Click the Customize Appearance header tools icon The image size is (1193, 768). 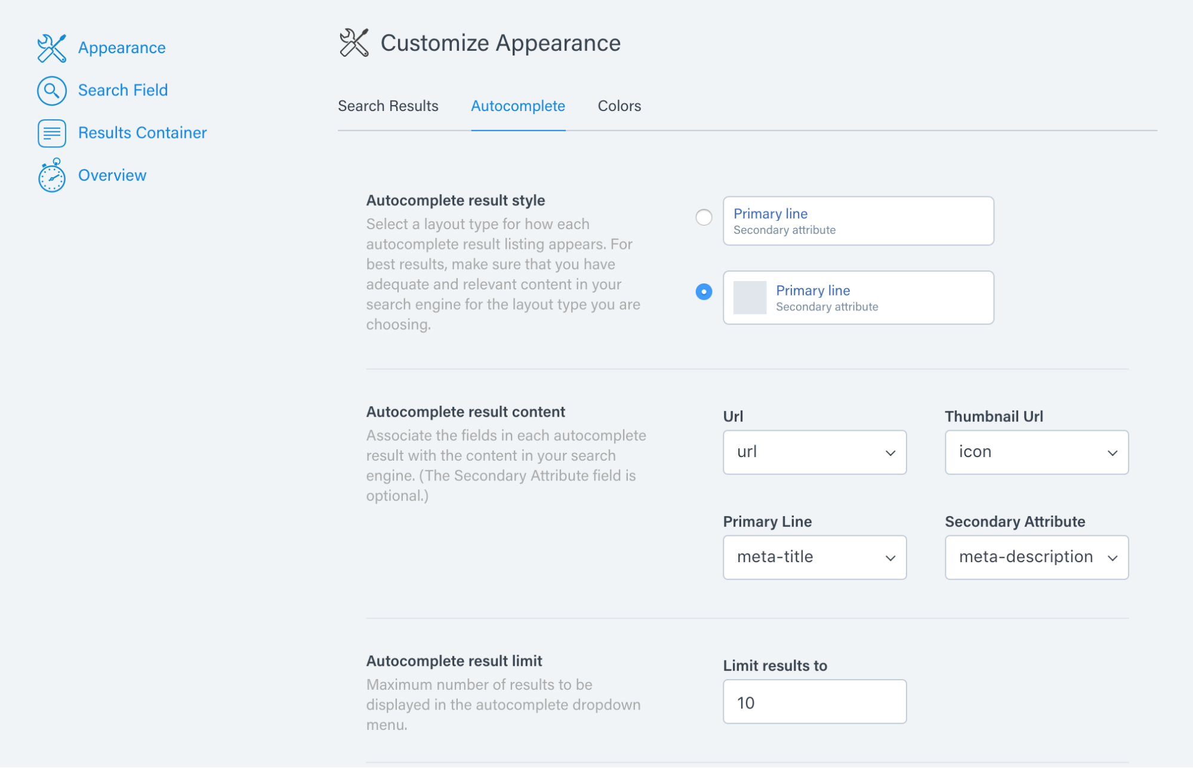[x=354, y=43]
